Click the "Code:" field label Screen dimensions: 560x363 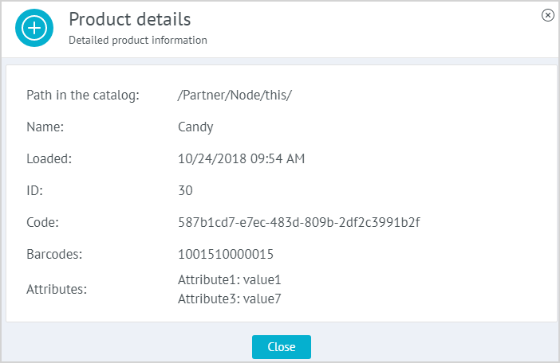(x=43, y=222)
